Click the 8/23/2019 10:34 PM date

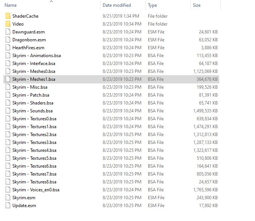tap(122, 24)
